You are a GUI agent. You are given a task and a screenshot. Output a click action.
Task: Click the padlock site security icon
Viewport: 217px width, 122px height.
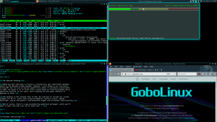[126, 74]
